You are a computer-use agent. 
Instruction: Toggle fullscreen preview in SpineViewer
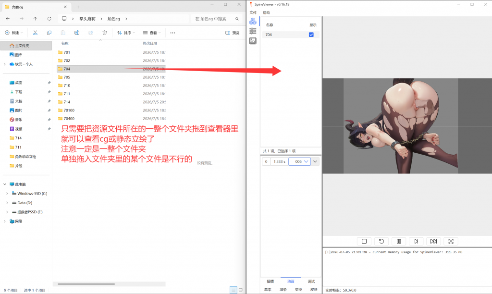point(451,241)
